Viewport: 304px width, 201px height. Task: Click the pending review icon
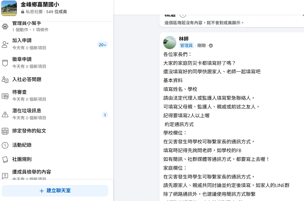coord(5,96)
